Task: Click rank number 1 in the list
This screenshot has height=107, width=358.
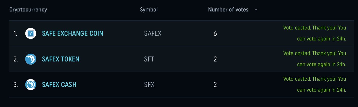Action: click(x=15, y=33)
